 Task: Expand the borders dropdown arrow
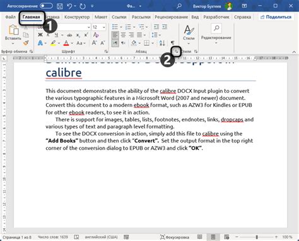click(153, 43)
